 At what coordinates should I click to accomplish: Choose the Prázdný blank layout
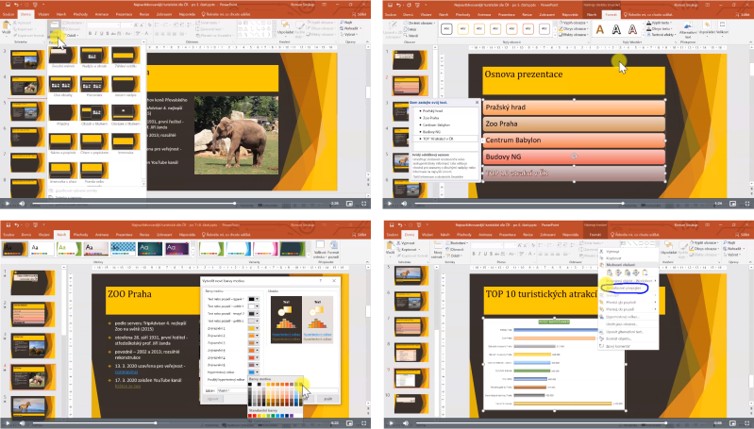click(63, 115)
